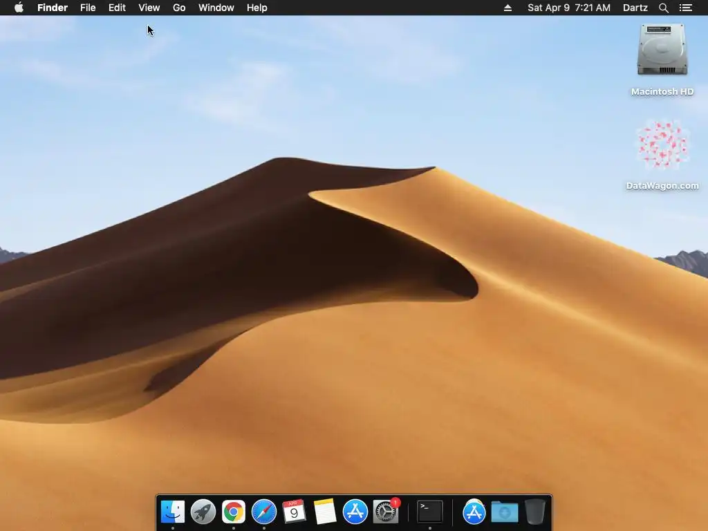Open Spotlight search magnifier

tap(663, 8)
